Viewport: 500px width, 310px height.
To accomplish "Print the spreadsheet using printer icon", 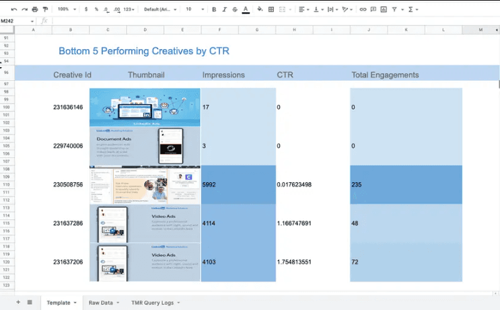I will click(35, 9).
